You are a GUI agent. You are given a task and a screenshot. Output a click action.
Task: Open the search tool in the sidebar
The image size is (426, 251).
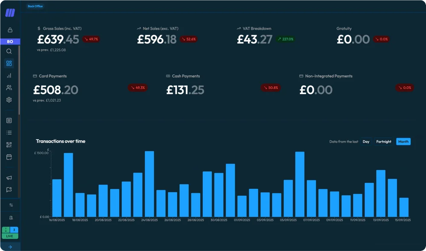[9, 51]
